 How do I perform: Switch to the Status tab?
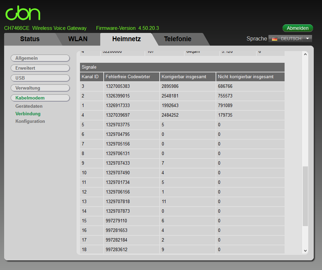(x=30, y=39)
